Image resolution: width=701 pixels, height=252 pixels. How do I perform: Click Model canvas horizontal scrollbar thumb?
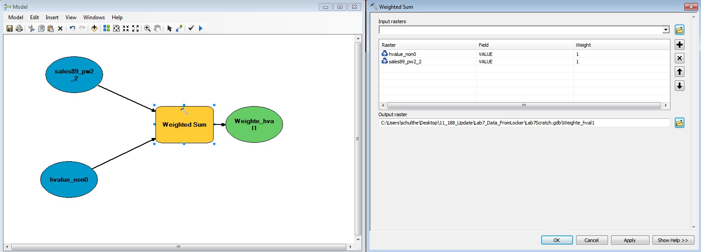pyautogui.click(x=178, y=247)
